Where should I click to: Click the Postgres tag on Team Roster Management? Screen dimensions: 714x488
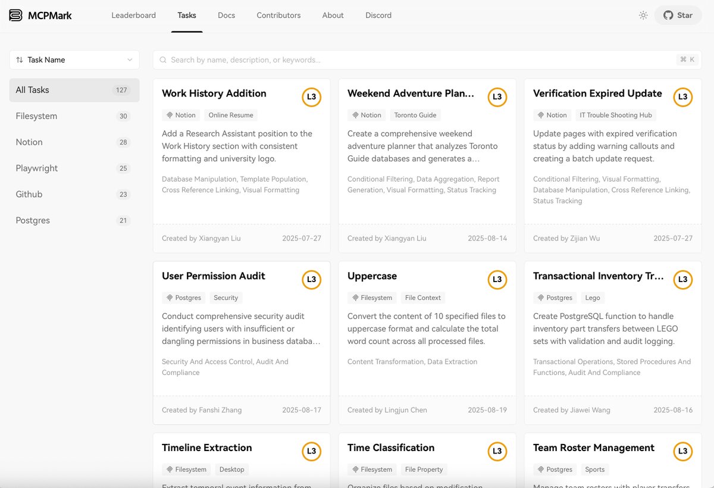coord(555,470)
